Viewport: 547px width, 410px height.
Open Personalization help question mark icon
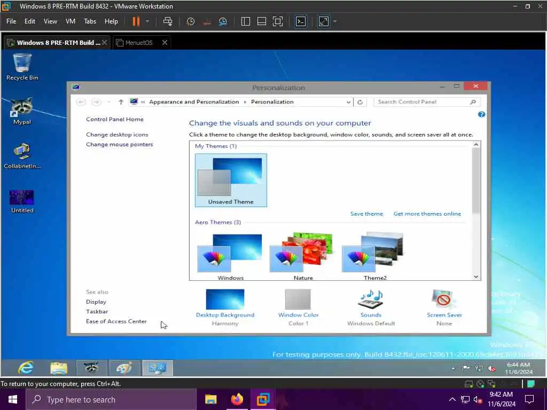[x=481, y=114]
